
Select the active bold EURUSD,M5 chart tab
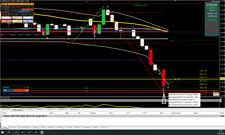pos(17,109)
